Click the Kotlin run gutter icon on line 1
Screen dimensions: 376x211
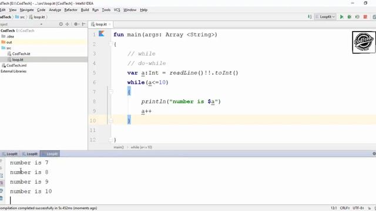coord(102,34)
